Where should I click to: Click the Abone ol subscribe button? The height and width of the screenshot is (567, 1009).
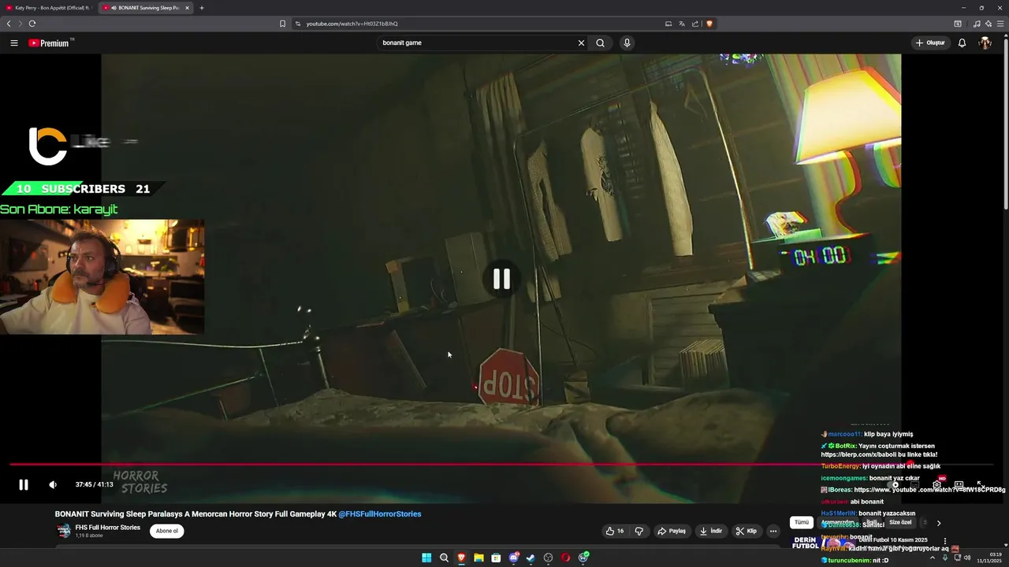(x=167, y=531)
